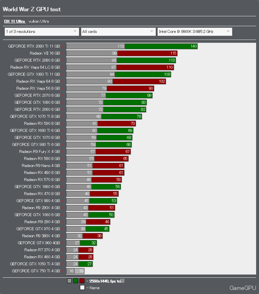
Task: Click red X next to GEFORCE RTX 2070
Action: [x=62, y=95]
